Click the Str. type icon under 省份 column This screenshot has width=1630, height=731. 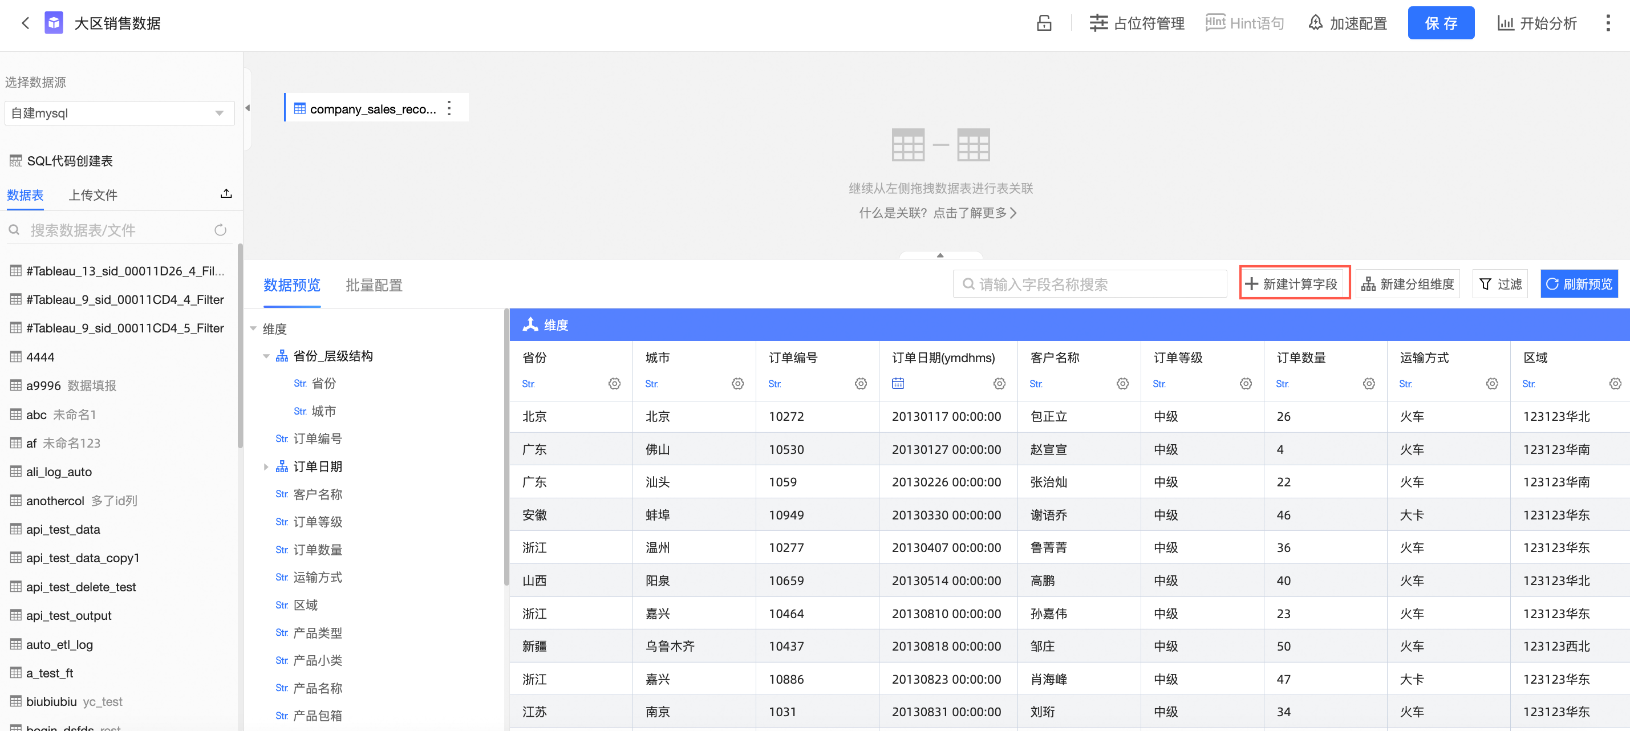pyautogui.click(x=528, y=384)
